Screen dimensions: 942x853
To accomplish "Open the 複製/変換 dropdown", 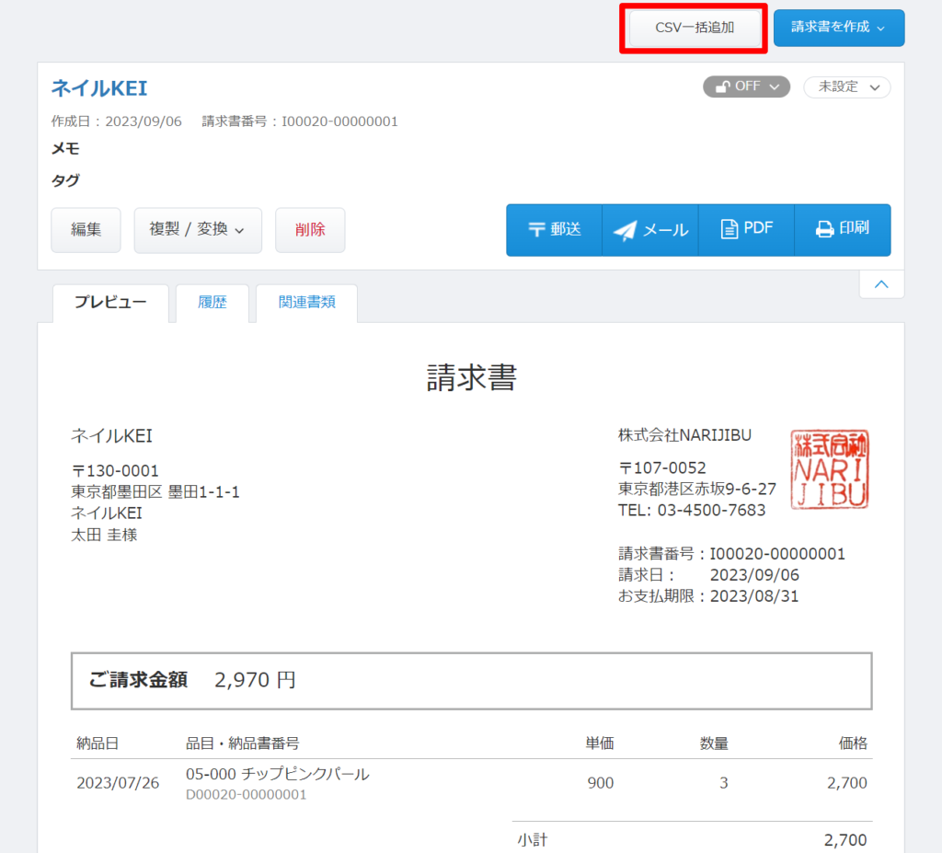I will click(x=198, y=230).
